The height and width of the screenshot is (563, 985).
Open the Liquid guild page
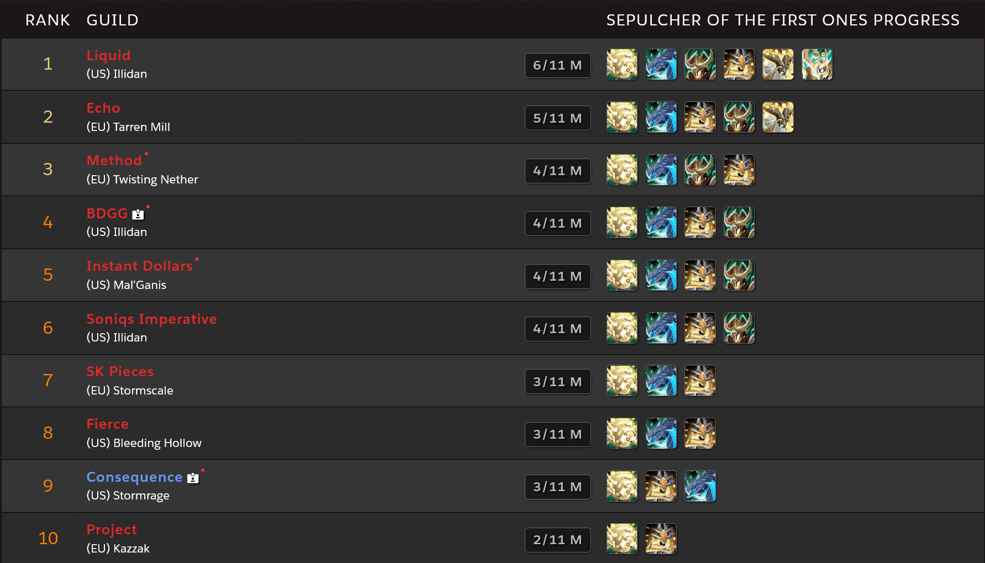pos(108,55)
